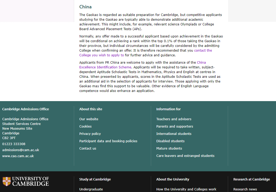Open the Disabled students link
Image resolution: width=276 pixels, height=192 pixels.
click(170, 141)
